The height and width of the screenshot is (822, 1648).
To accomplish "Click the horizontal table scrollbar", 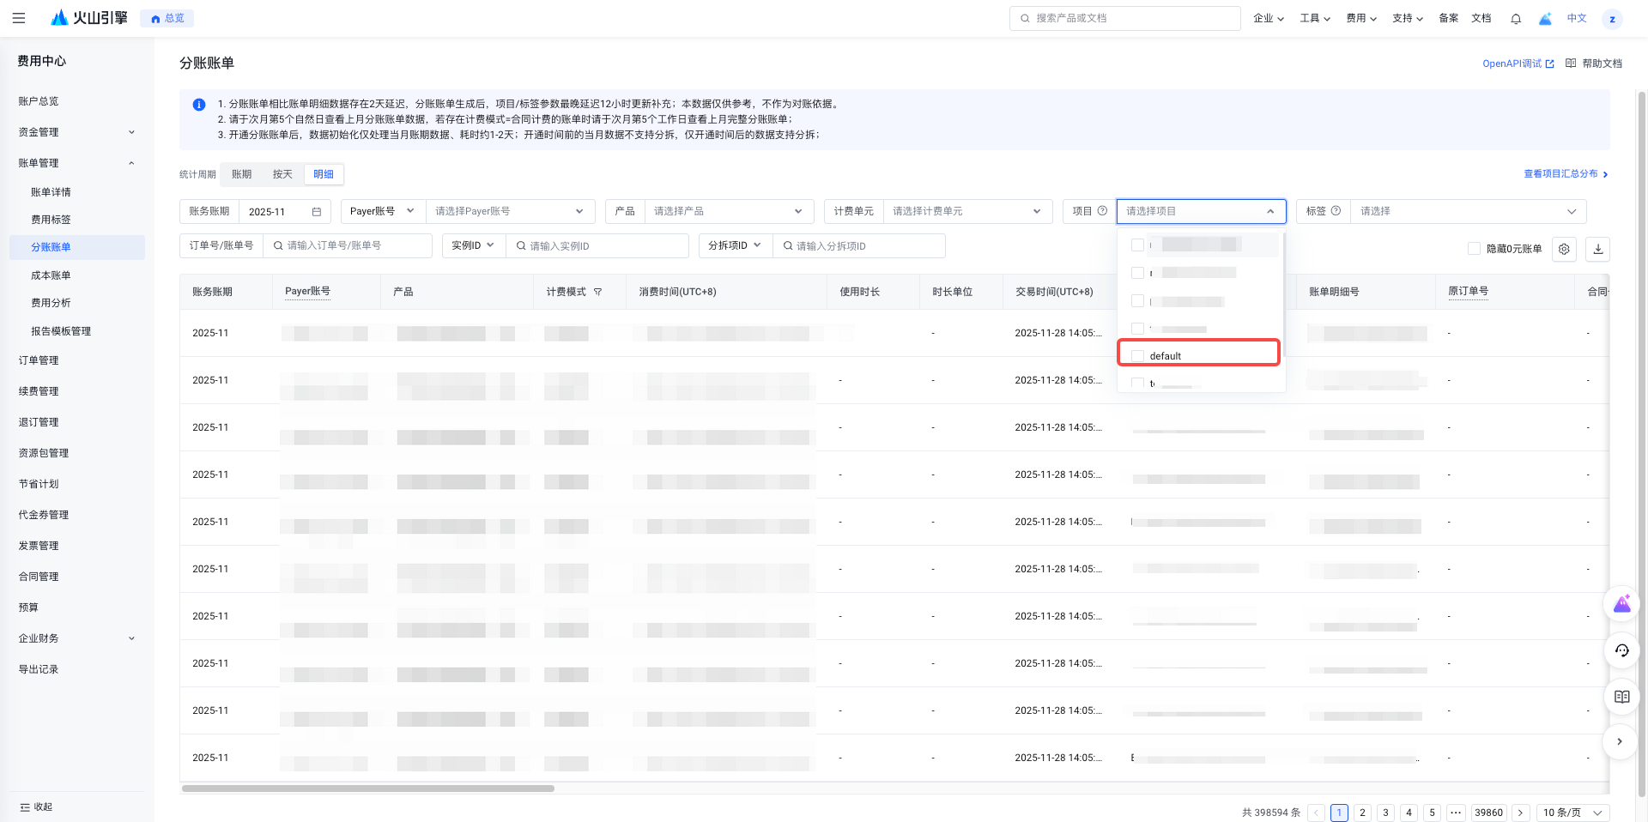I will 367,788.
